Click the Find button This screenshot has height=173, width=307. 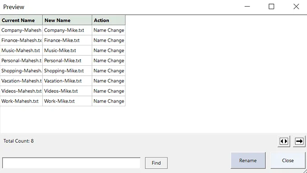click(x=156, y=163)
